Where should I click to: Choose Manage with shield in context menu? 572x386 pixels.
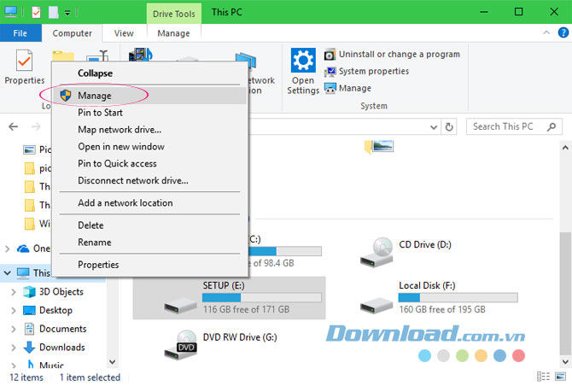pyautogui.click(x=149, y=96)
